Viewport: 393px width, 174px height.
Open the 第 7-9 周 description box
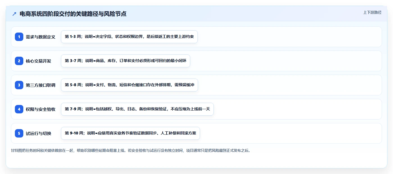point(137,109)
